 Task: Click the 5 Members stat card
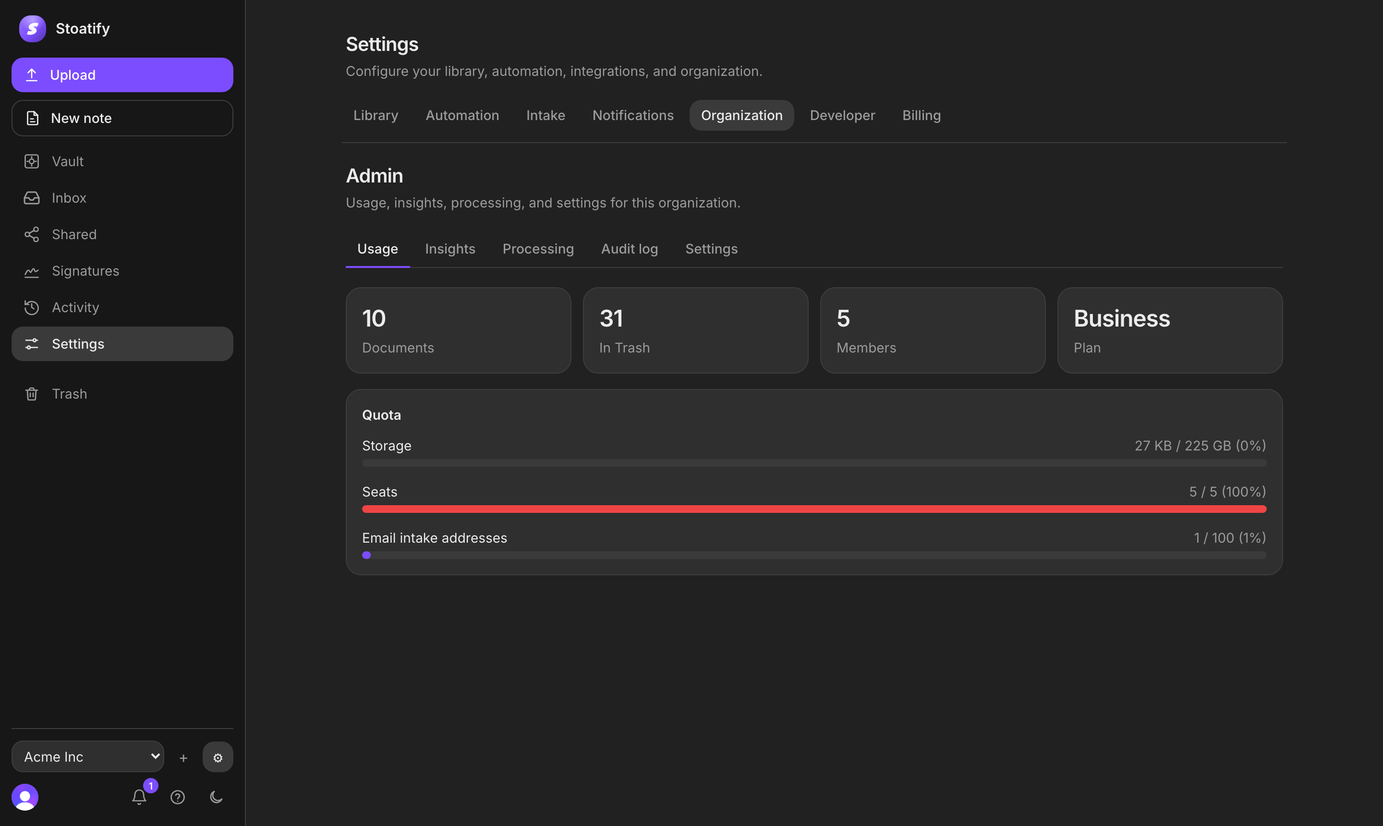point(932,330)
